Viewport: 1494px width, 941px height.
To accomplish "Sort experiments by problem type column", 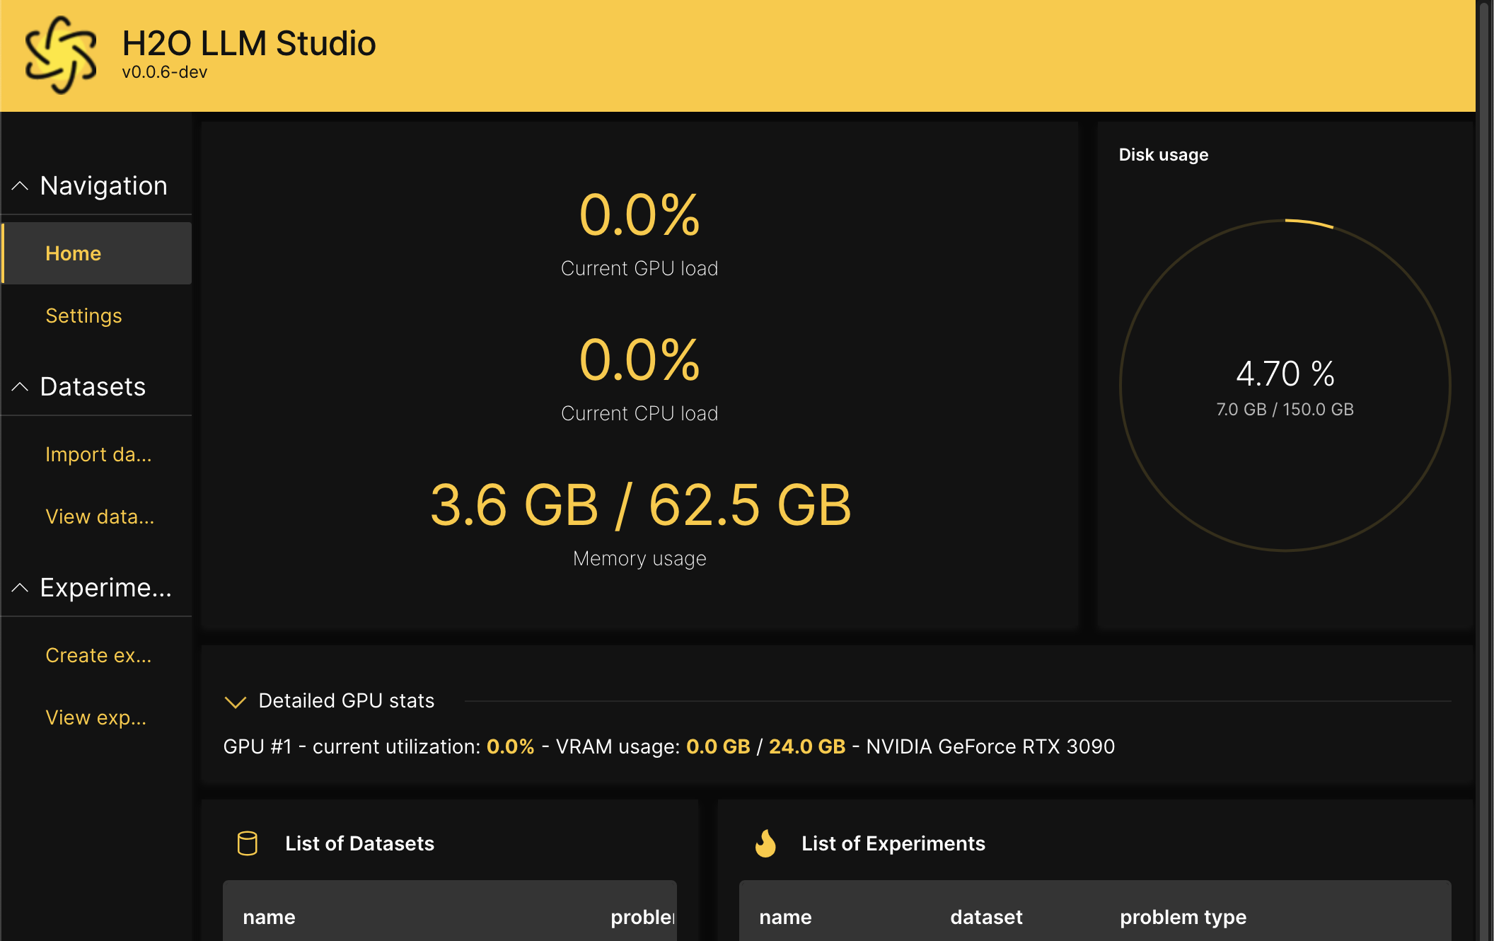I will click(1183, 917).
